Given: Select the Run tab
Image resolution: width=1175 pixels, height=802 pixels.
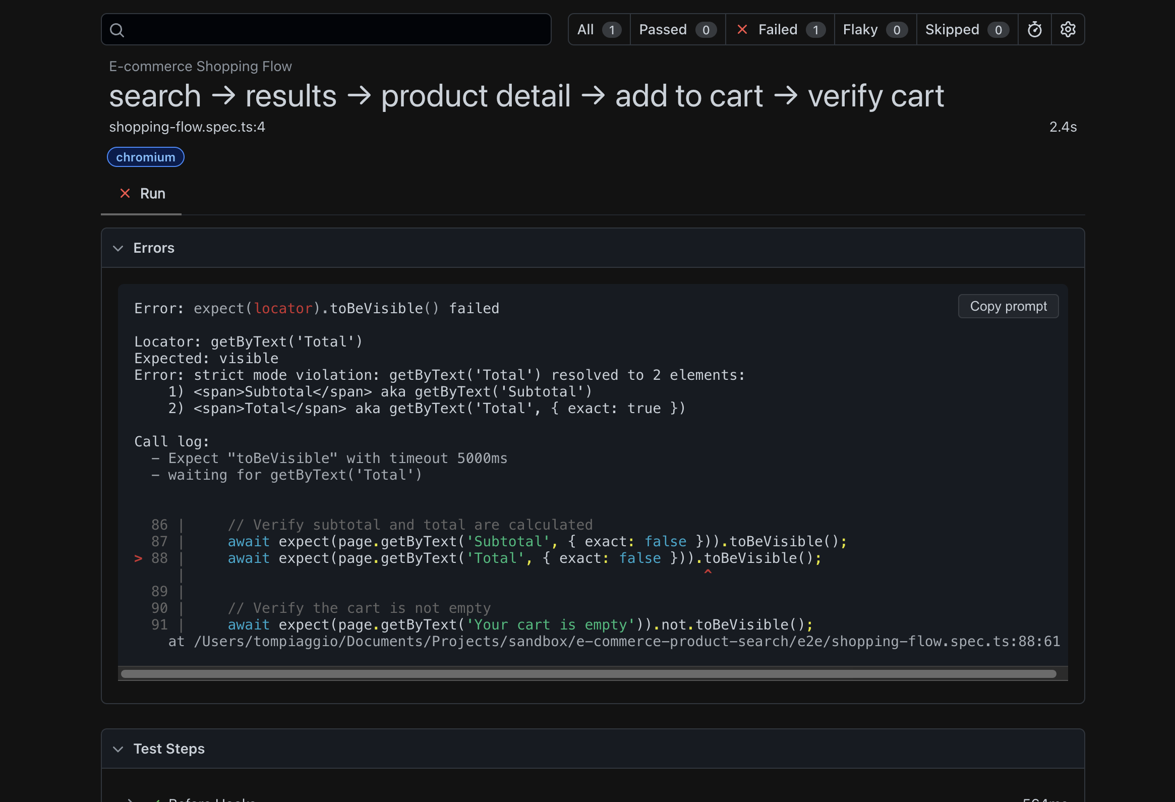Looking at the screenshot, I should 152,193.
